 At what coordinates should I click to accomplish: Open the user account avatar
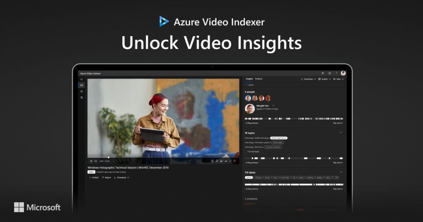343,73
